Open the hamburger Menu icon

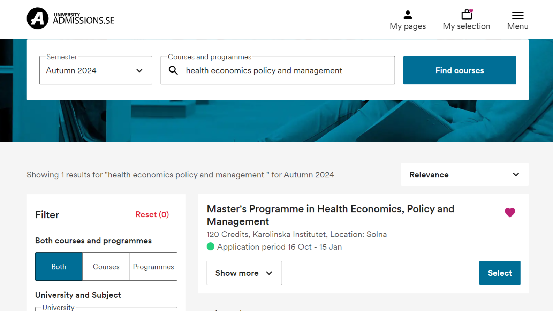pyautogui.click(x=518, y=15)
